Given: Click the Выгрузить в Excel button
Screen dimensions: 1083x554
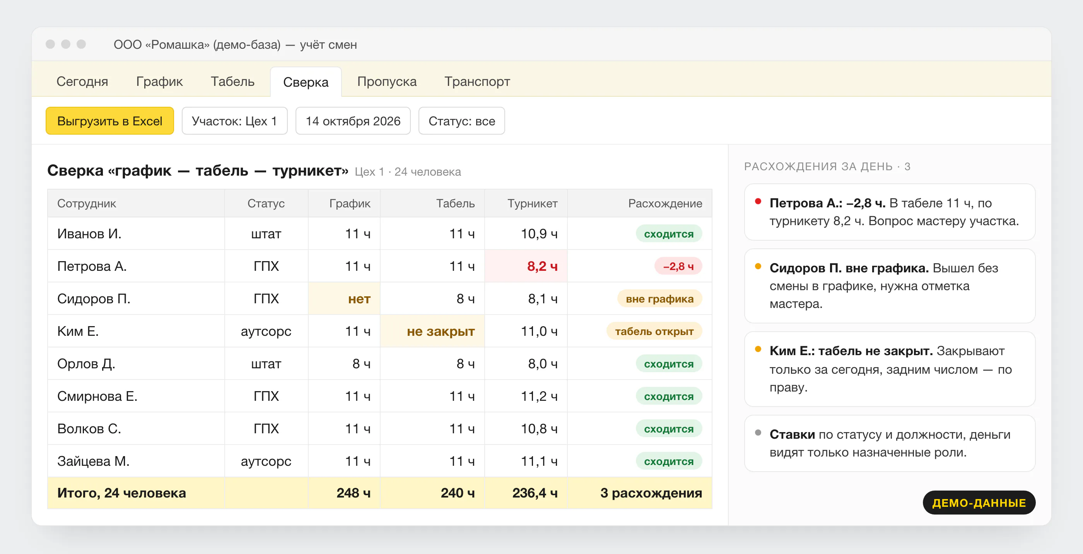Looking at the screenshot, I should click(110, 121).
